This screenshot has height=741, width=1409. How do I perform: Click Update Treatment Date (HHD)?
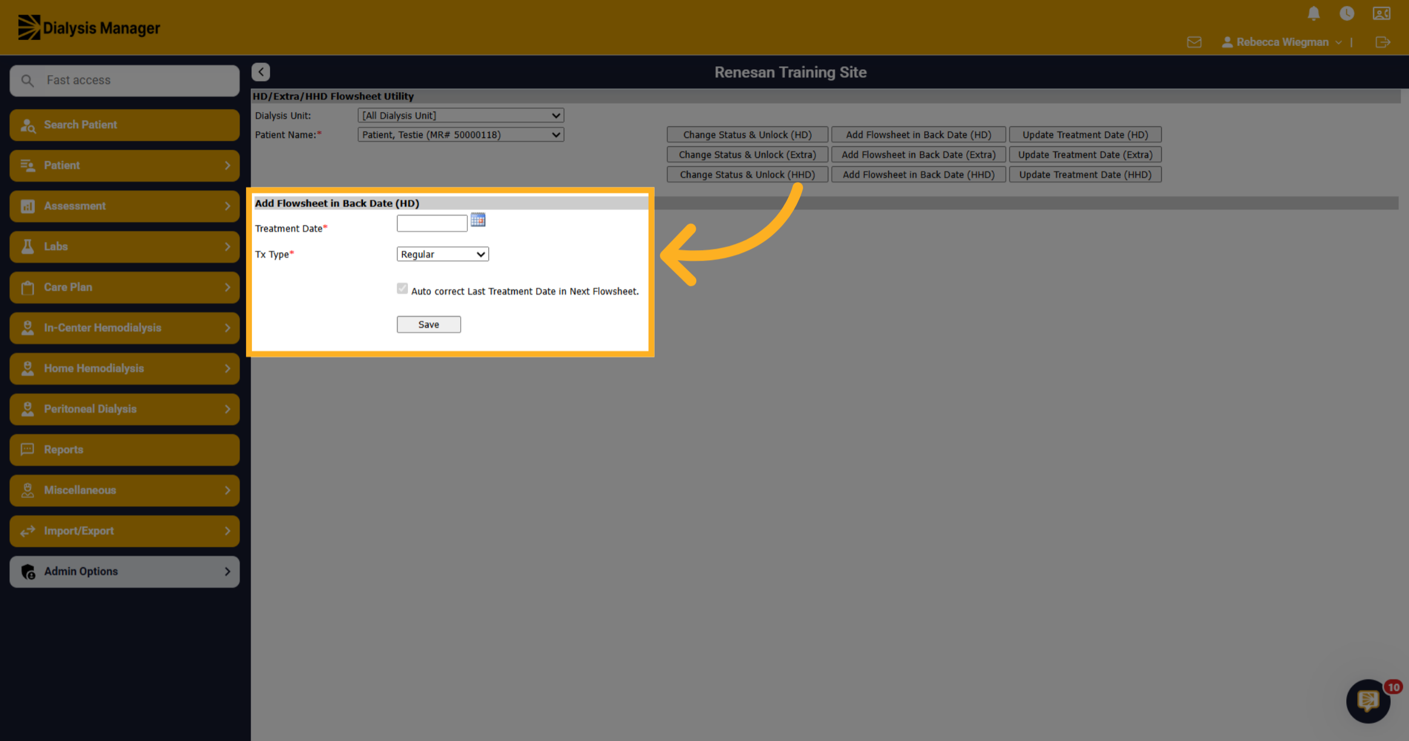tap(1085, 175)
